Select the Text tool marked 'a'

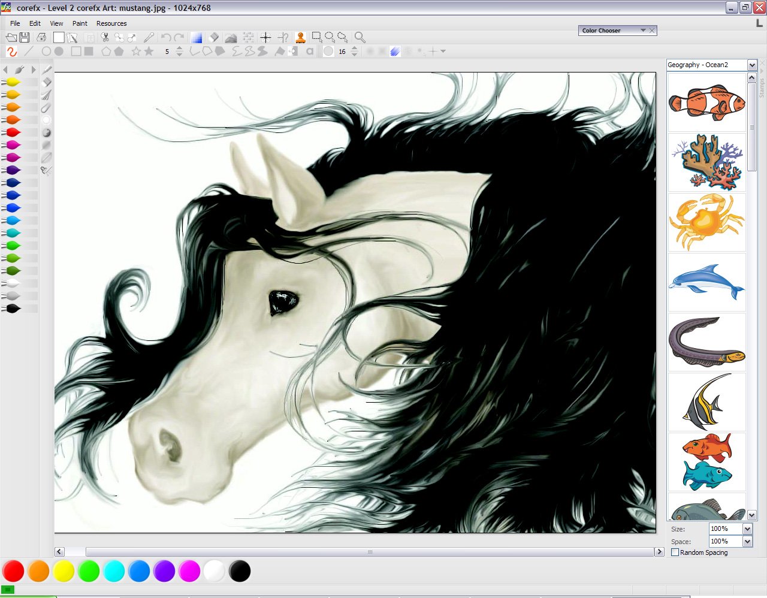click(309, 52)
